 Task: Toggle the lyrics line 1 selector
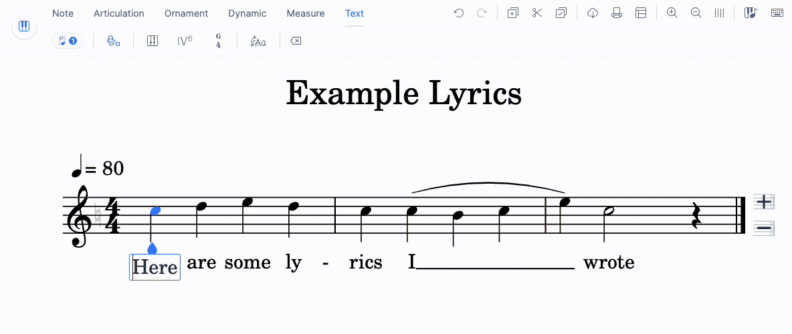click(68, 41)
